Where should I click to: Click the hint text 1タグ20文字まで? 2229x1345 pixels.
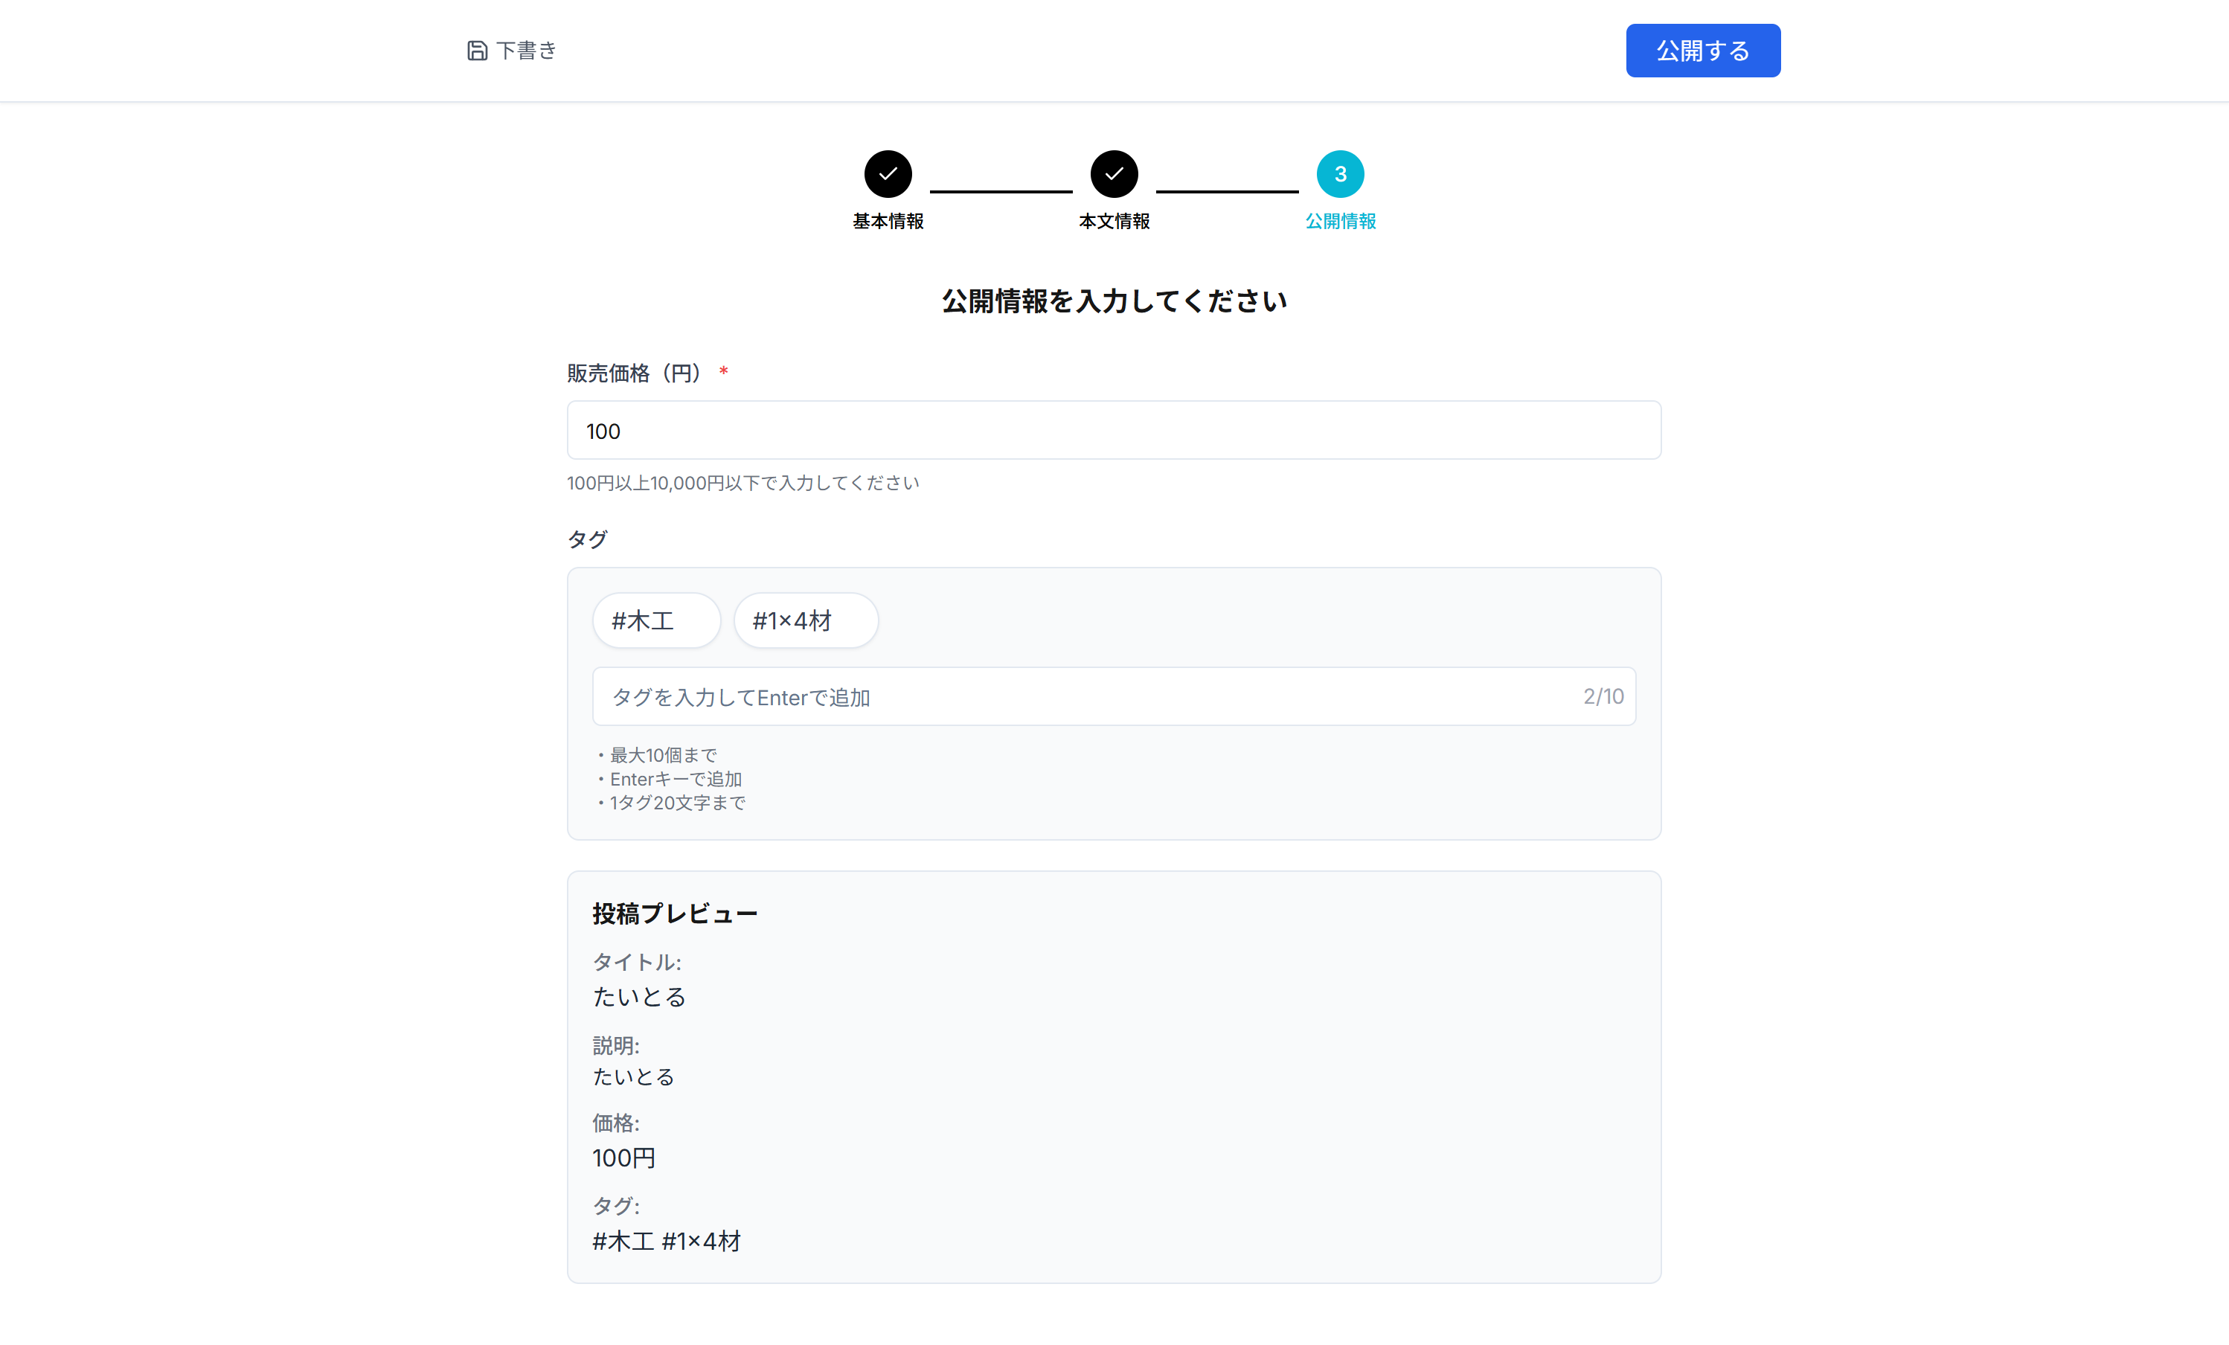pyautogui.click(x=678, y=802)
